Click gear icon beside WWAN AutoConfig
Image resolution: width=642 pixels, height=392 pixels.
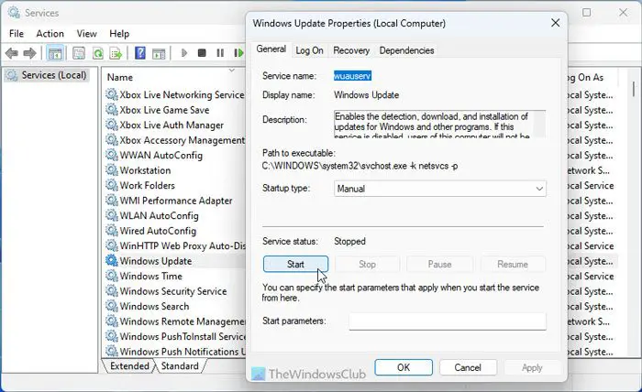tap(112, 155)
